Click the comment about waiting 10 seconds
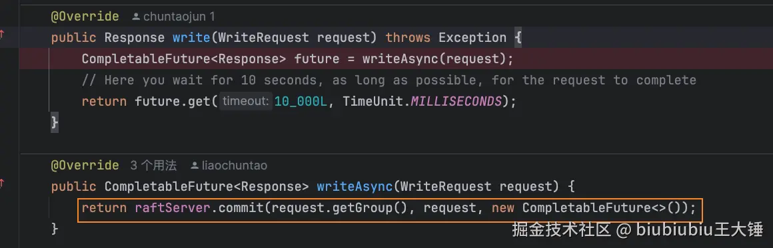The image size is (773, 248). (x=389, y=80)
